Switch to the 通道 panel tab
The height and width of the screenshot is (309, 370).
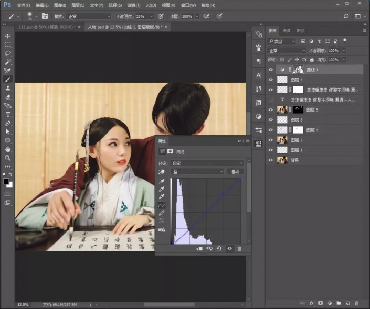click(286, 30)
